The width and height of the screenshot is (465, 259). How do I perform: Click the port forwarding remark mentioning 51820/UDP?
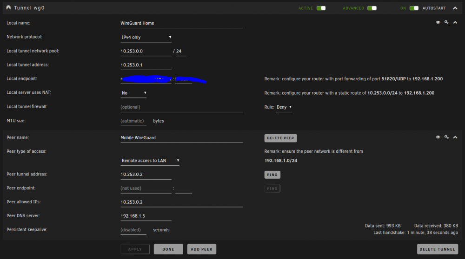point(353,79)
